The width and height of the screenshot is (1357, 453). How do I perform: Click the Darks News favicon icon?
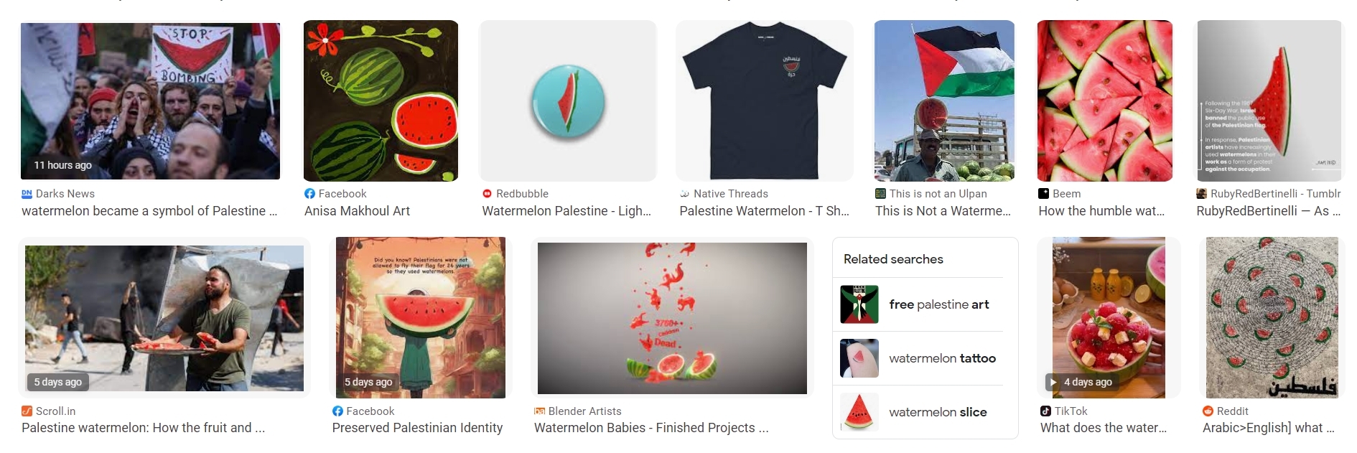(27, 194)
